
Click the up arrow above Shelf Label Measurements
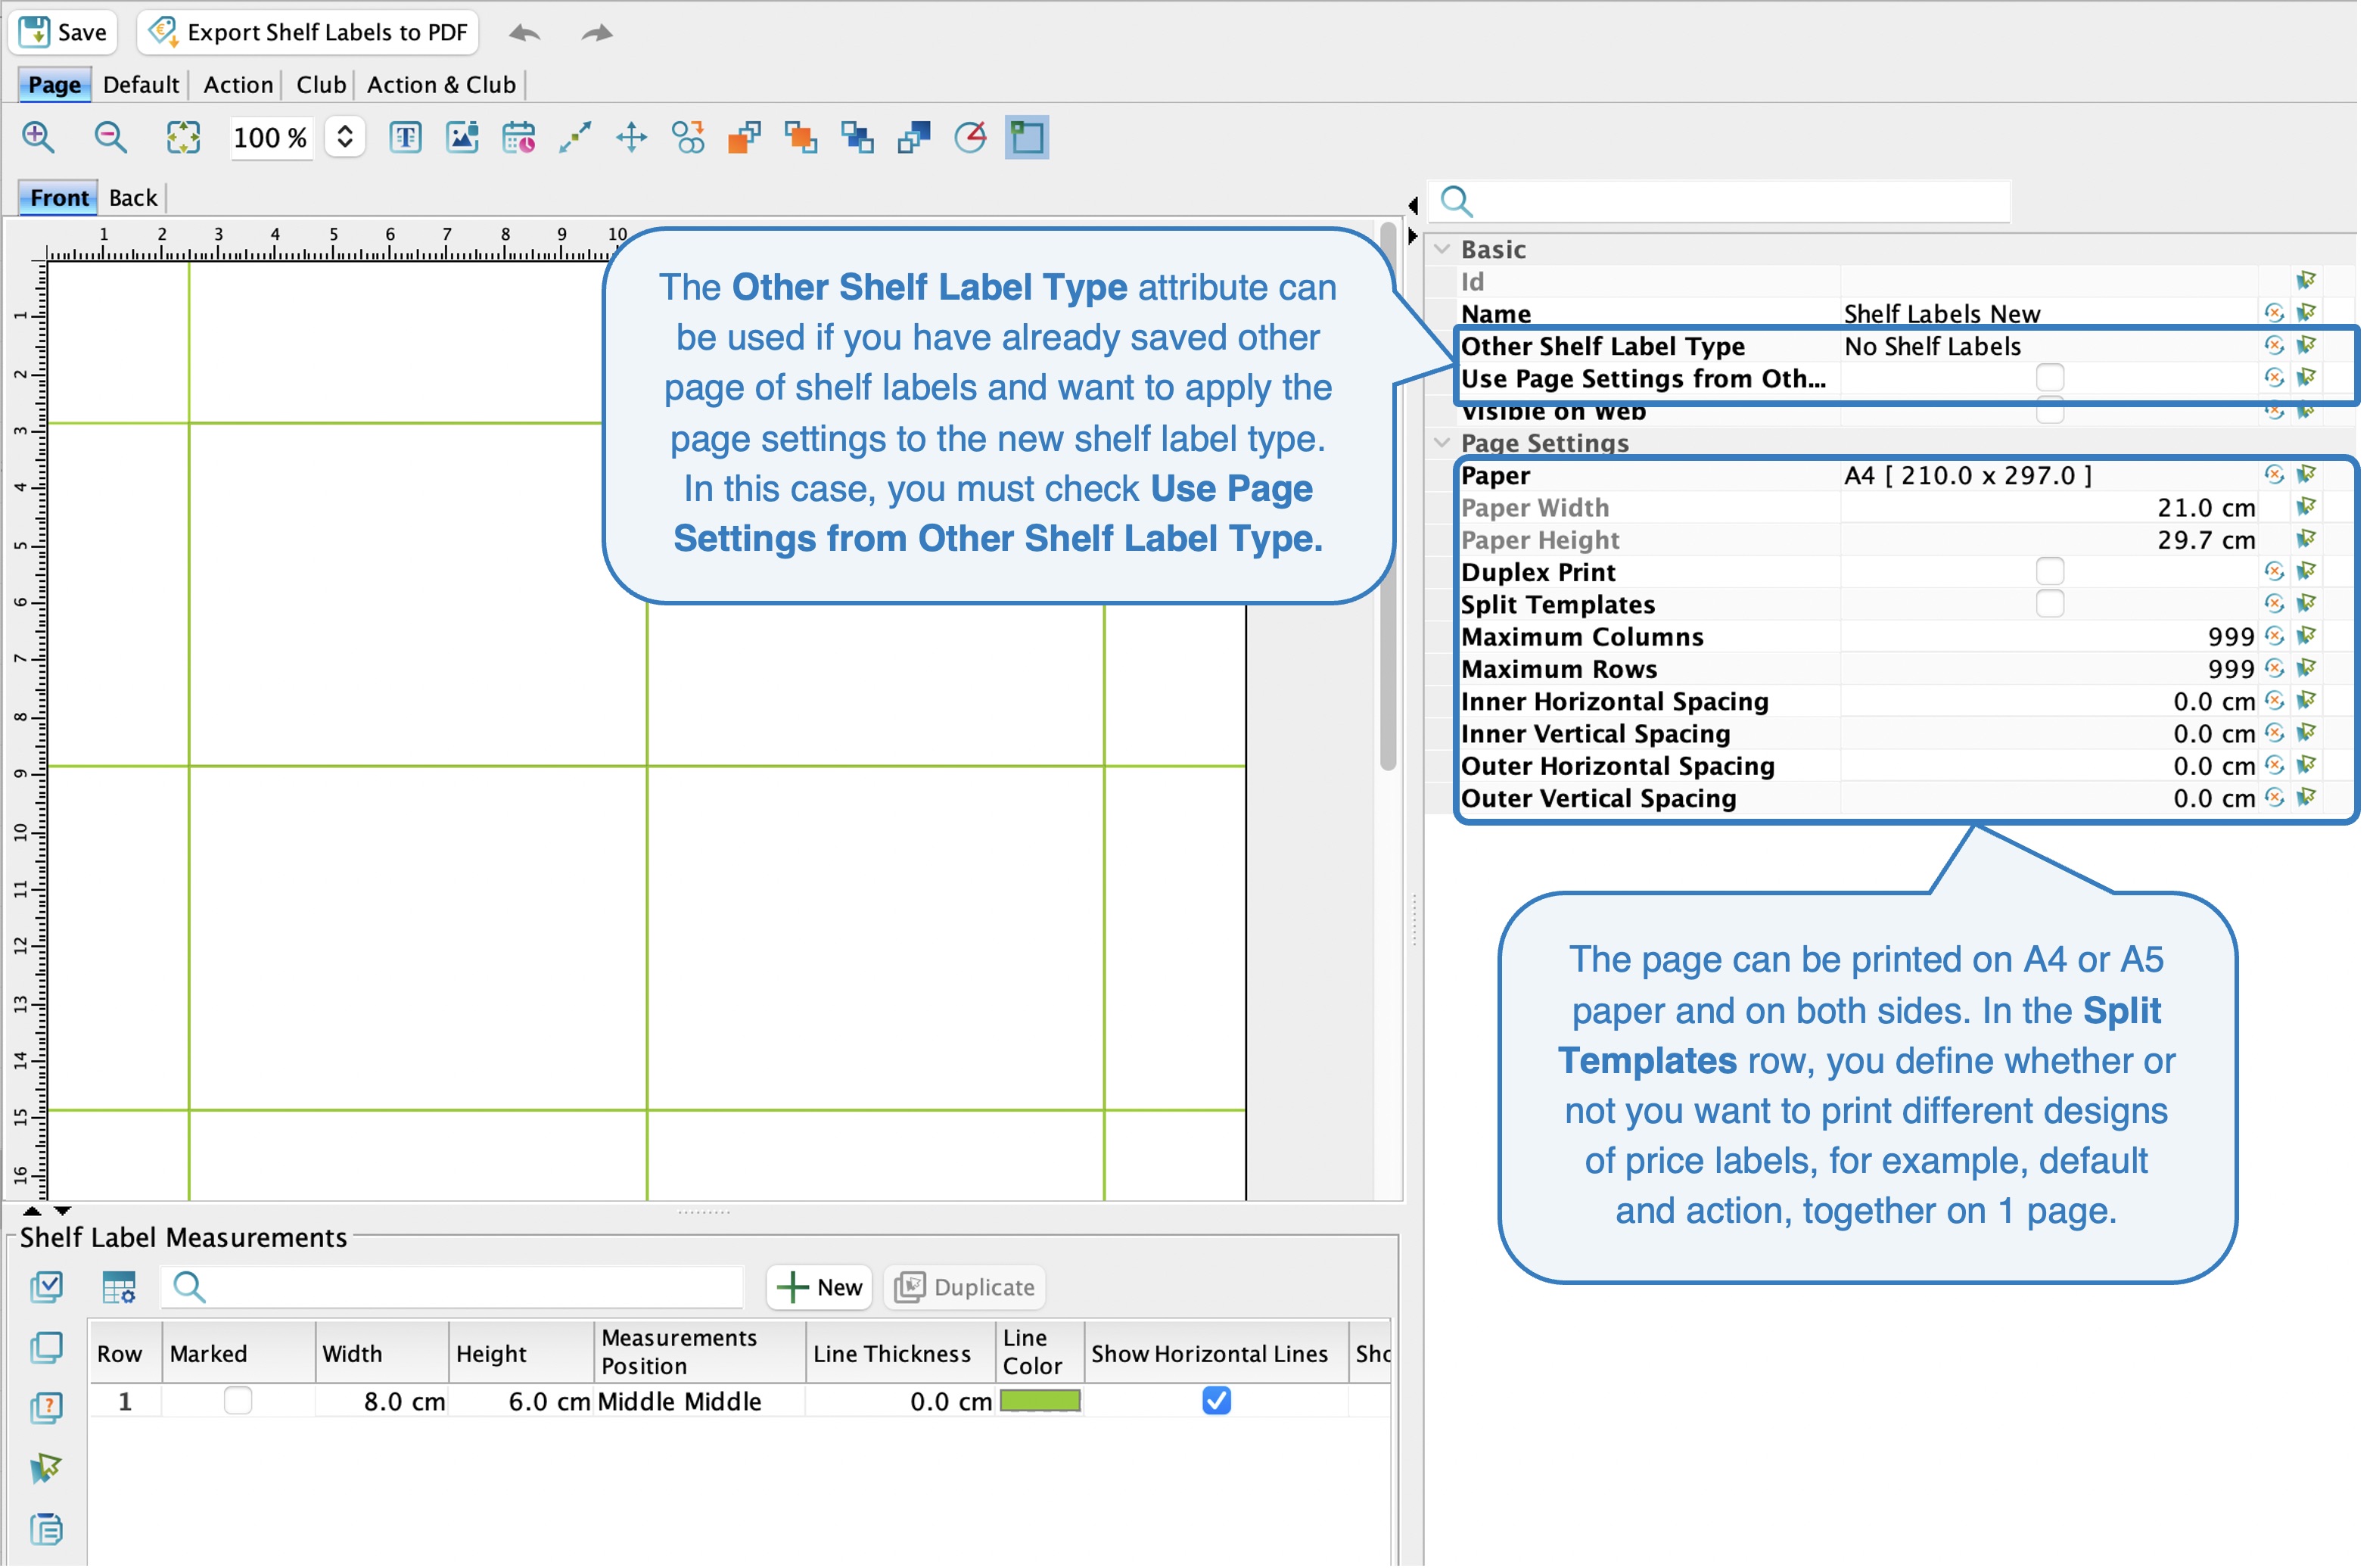[x=31, y=1211]
